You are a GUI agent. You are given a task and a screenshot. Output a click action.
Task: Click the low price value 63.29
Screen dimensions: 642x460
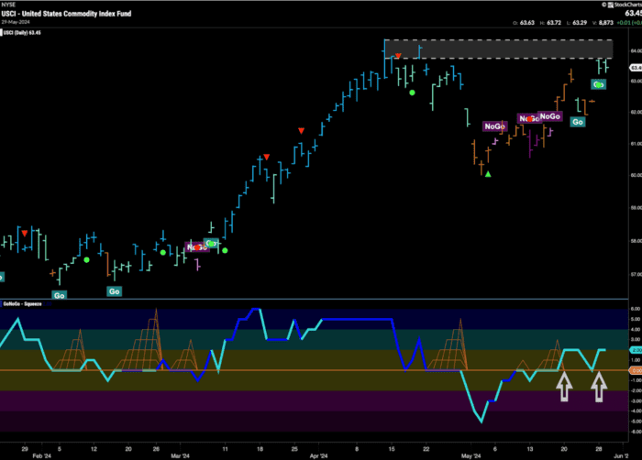[580, 23]
